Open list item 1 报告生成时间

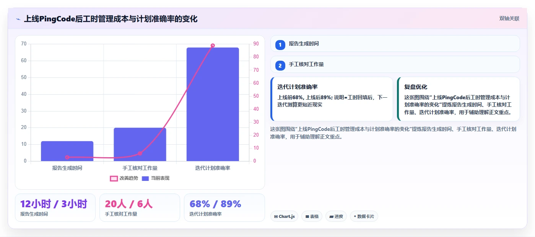click(x=395, y=44)
